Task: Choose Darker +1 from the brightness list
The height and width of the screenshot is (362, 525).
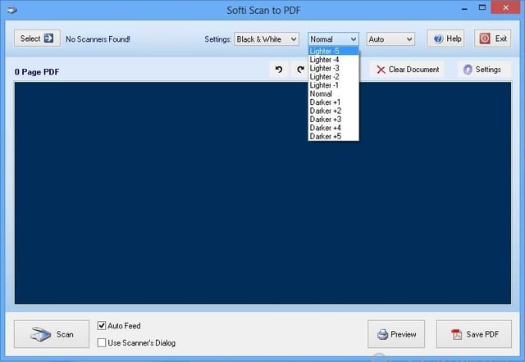Action: [333, 102]
